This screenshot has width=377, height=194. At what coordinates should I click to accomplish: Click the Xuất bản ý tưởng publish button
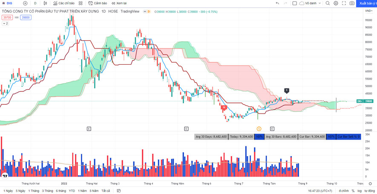(367, 3)
